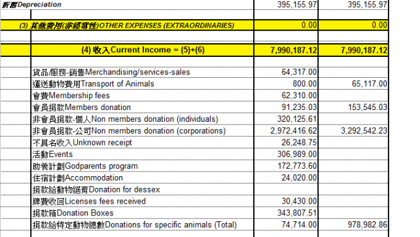The height and width of the screenshot is (237, 420).
Task: Click Events amount 306,989.00
Action: (286, 154)
